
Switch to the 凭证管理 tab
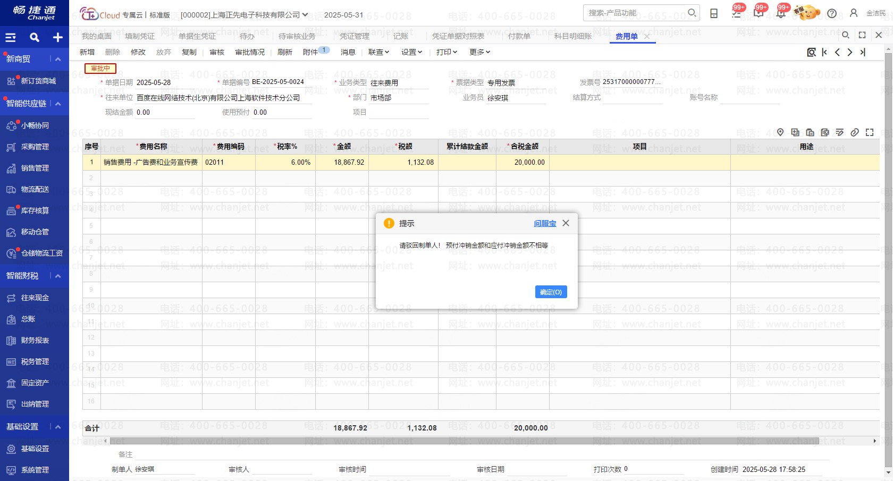(355, 36)
